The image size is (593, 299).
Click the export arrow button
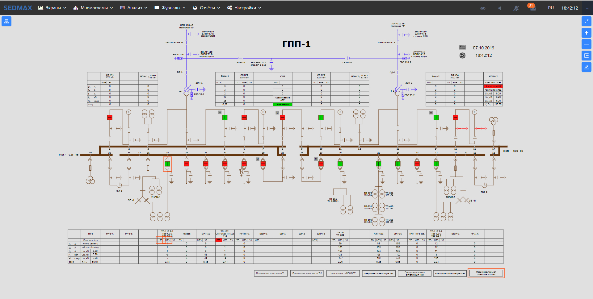[586, 56]
